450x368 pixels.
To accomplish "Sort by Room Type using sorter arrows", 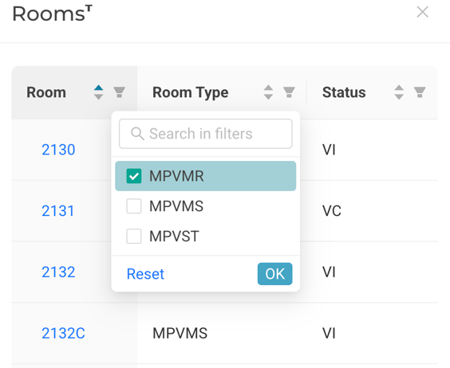I will pos(268,92).
